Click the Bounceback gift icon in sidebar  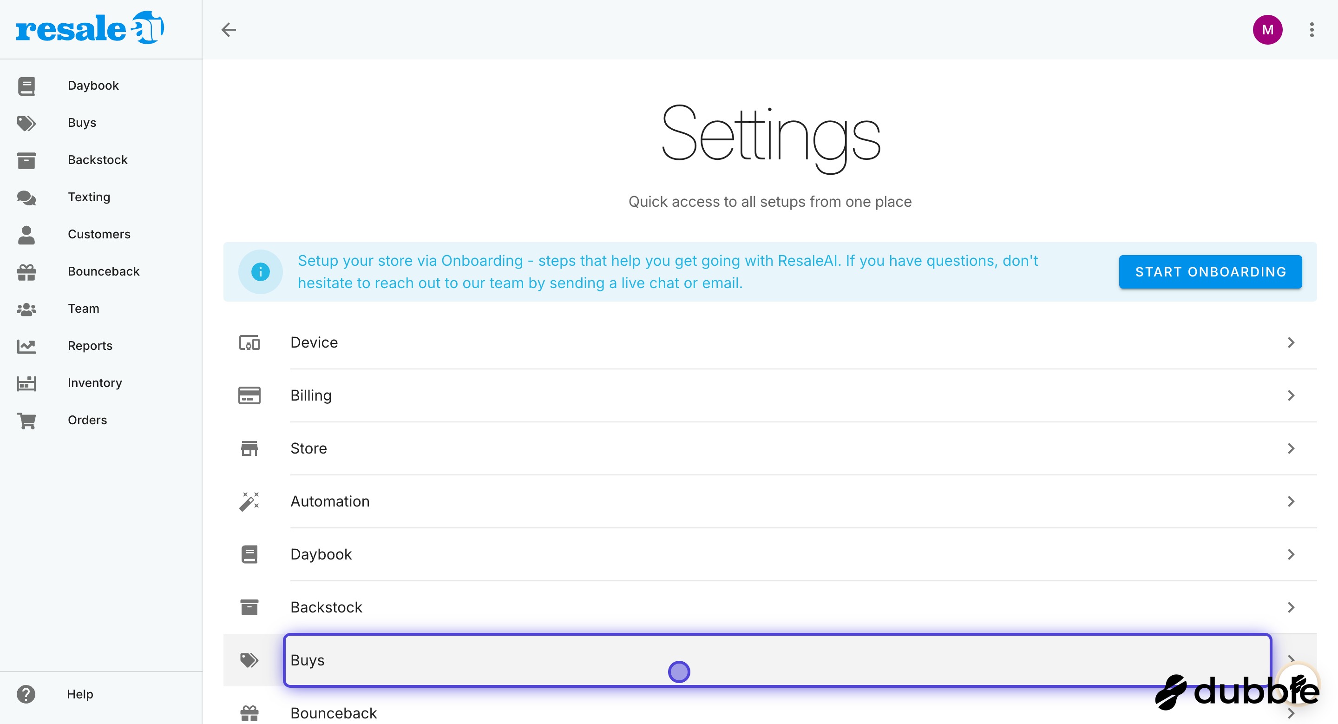26,272
